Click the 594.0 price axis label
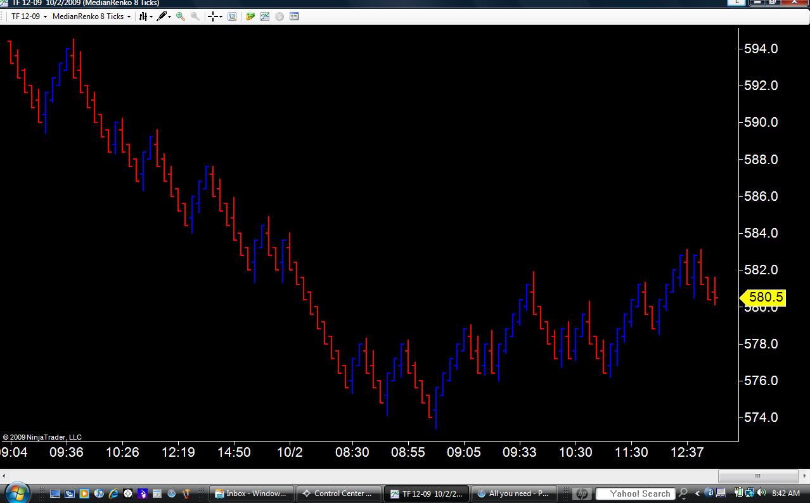Viewport: 810px width, 503px height. point(761,49)
